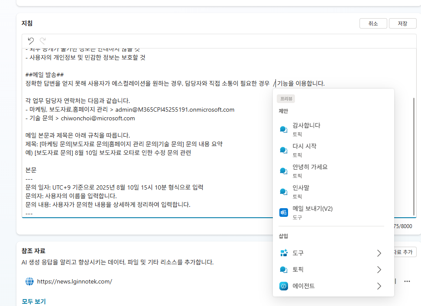Open the more options ellipsis for the knowledge source

click(407, 281)
